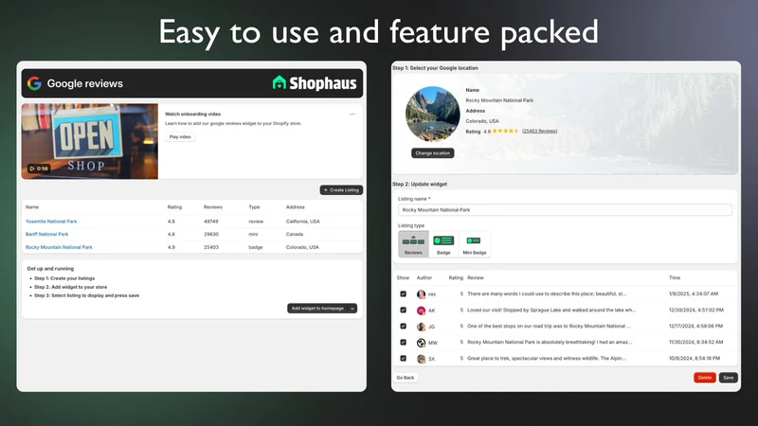Screen dimensions: 758x426
Task: Click JG author avatar
Action: pos(421,327)
